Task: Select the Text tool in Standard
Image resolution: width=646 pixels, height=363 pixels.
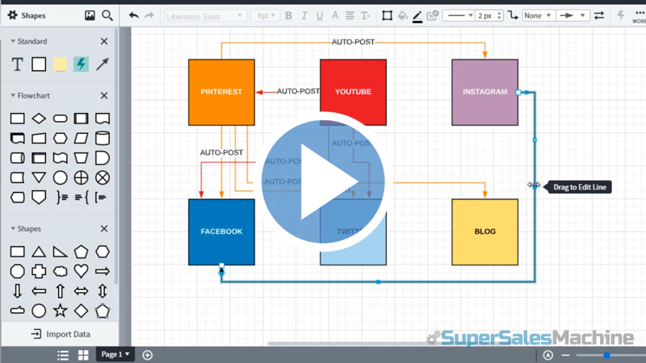Action: [17, 65]
